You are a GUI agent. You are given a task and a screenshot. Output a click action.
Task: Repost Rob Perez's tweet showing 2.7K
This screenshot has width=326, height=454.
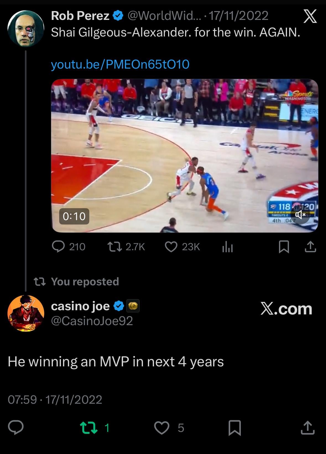pos(126,247)
